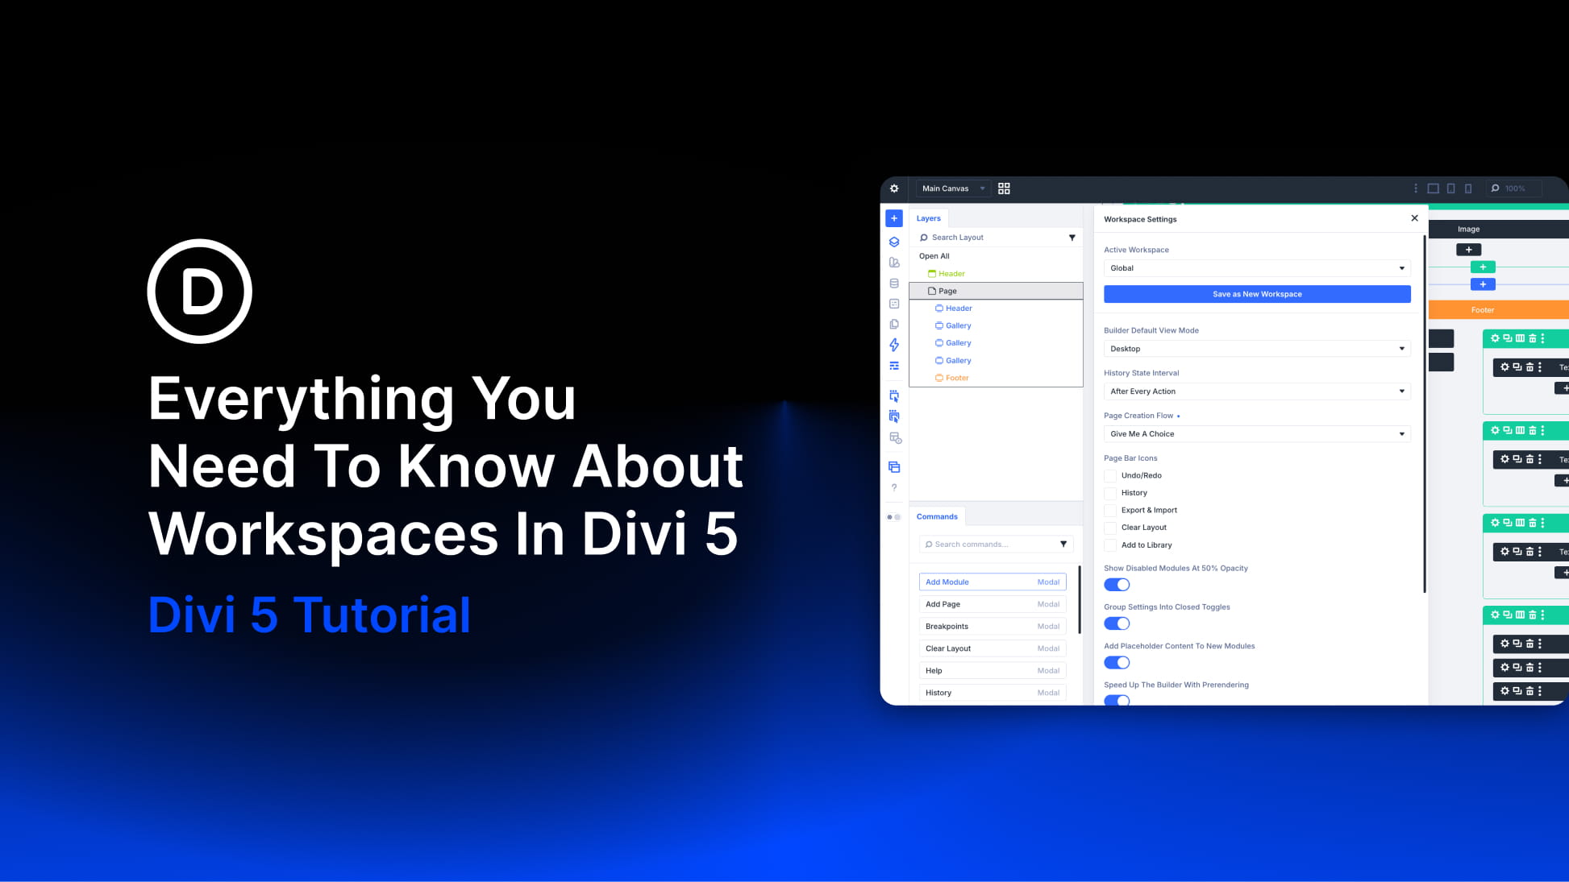Image resolution: width=1569 pixels, height=882 pixels.
Task: Select the Add Page command
Action: pyautogui.click(x=993, y=604)
